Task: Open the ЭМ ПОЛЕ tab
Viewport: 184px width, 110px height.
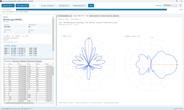Action: pos(116,16)
